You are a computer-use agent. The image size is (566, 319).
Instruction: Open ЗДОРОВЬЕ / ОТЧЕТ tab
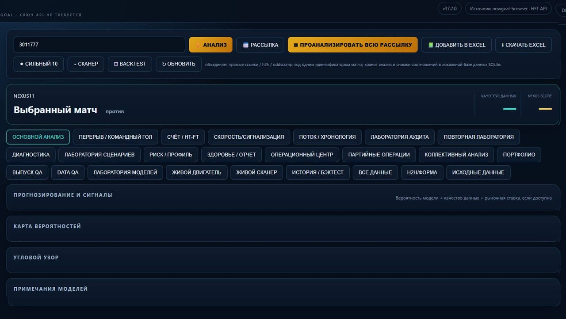[x=231, y=155]
